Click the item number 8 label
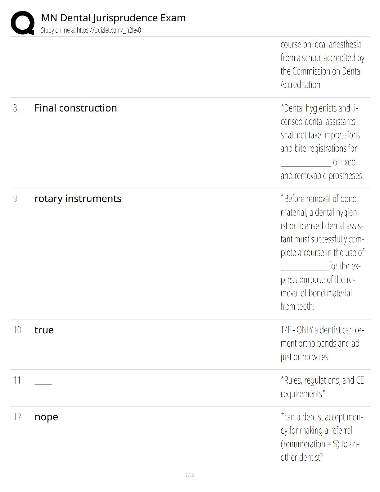The image size is (380, 492). [x=16, y=108]
